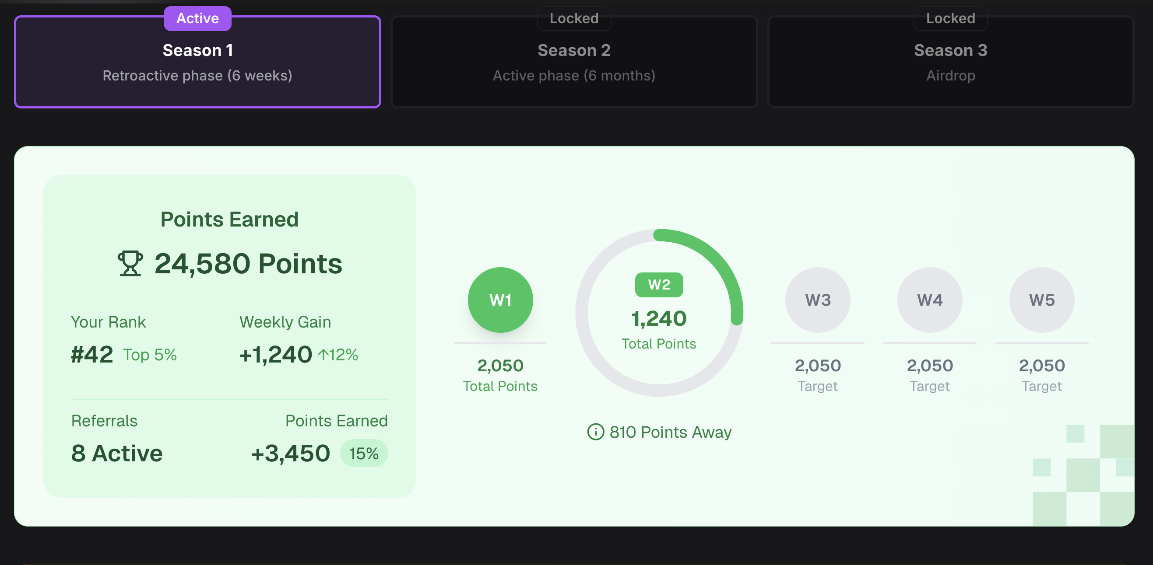
Task: Open the Season 1 Retroactive phase tab
Action: (x=197, y=62)
